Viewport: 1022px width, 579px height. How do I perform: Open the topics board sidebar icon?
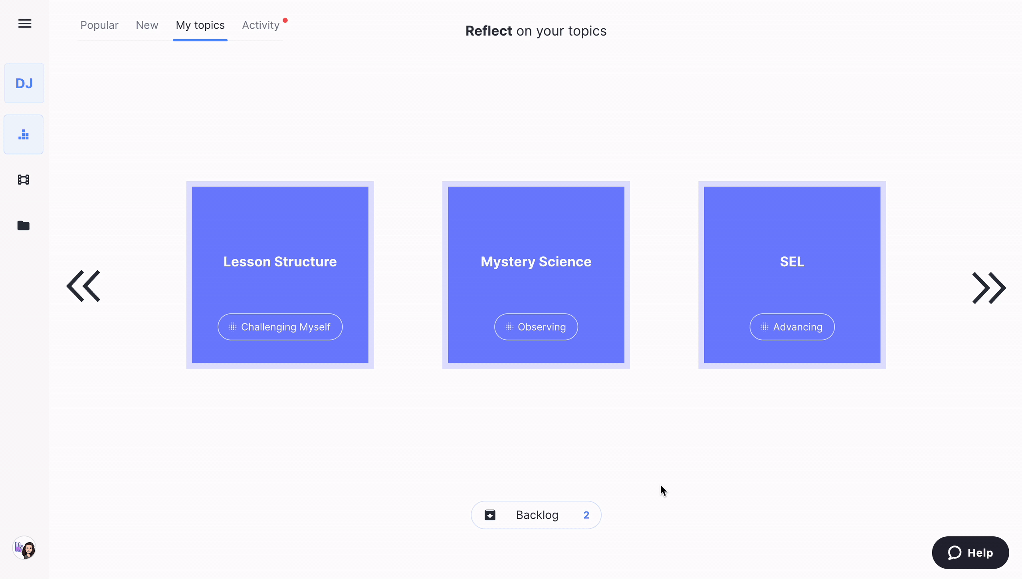pyautogui.click(x=24, y=135)
